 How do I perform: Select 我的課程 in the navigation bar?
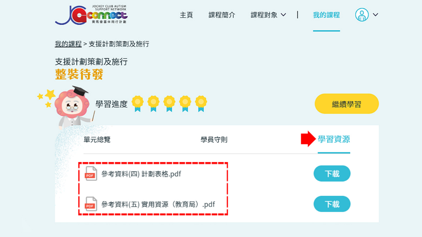coord(326,15)
